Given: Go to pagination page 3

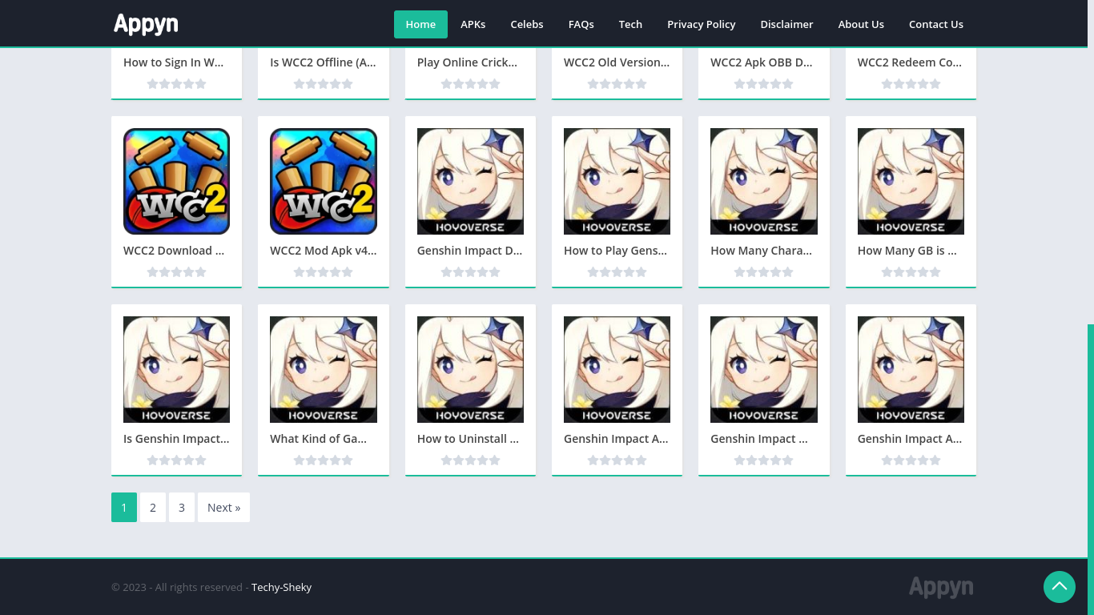Looking at the screenshot, I should (x=182, y=507).
